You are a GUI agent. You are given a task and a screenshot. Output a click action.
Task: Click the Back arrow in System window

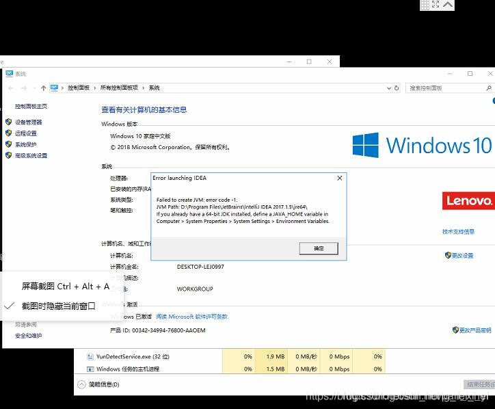[11, 88]
